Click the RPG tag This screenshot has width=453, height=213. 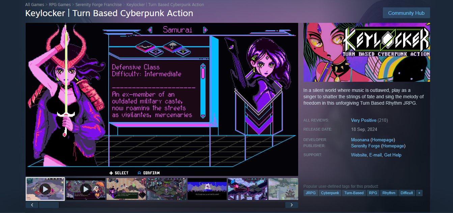point(373,193)
